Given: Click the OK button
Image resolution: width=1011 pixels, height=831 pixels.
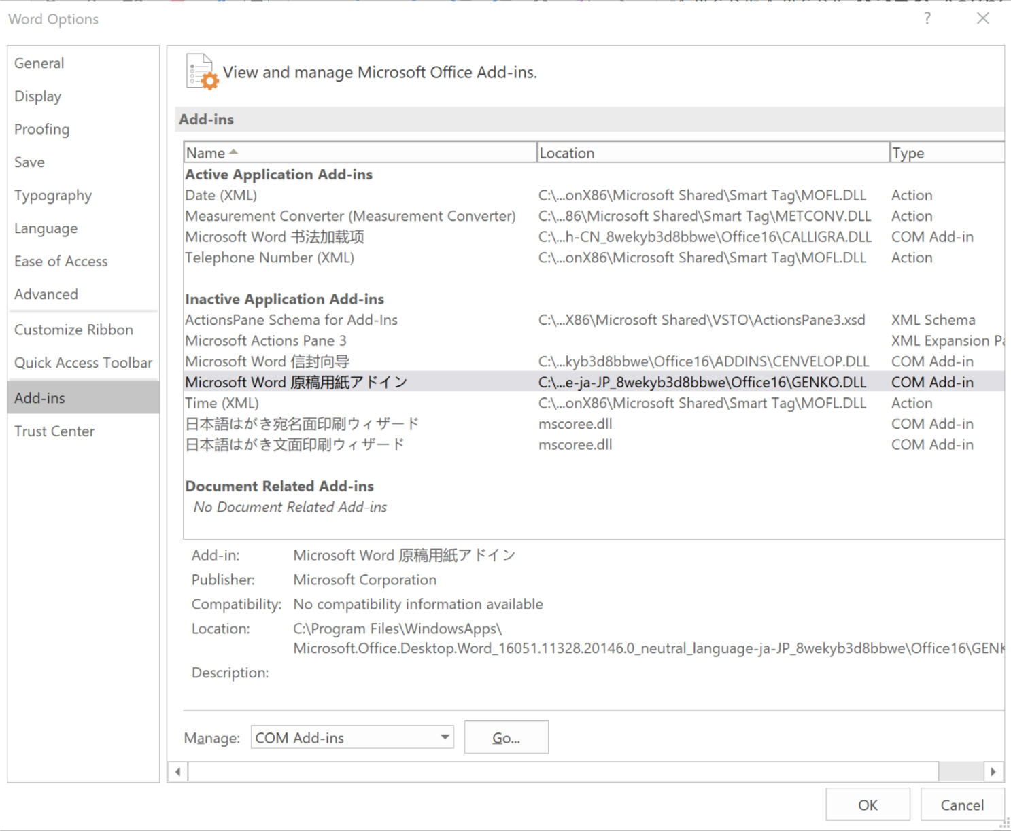Looking at the screenshot, I should pos(868,805).
